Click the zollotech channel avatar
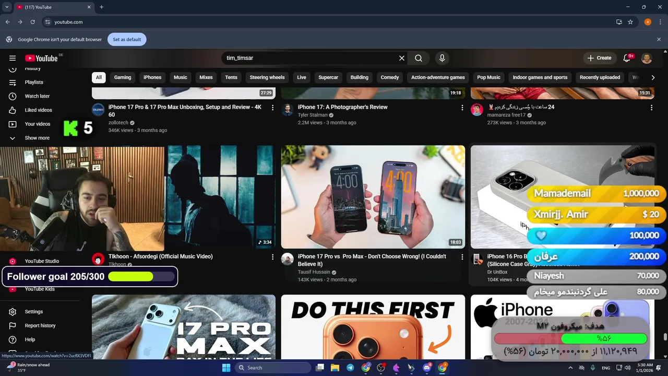Viewport: 668px width, 376px height. [x=98, y=110]
